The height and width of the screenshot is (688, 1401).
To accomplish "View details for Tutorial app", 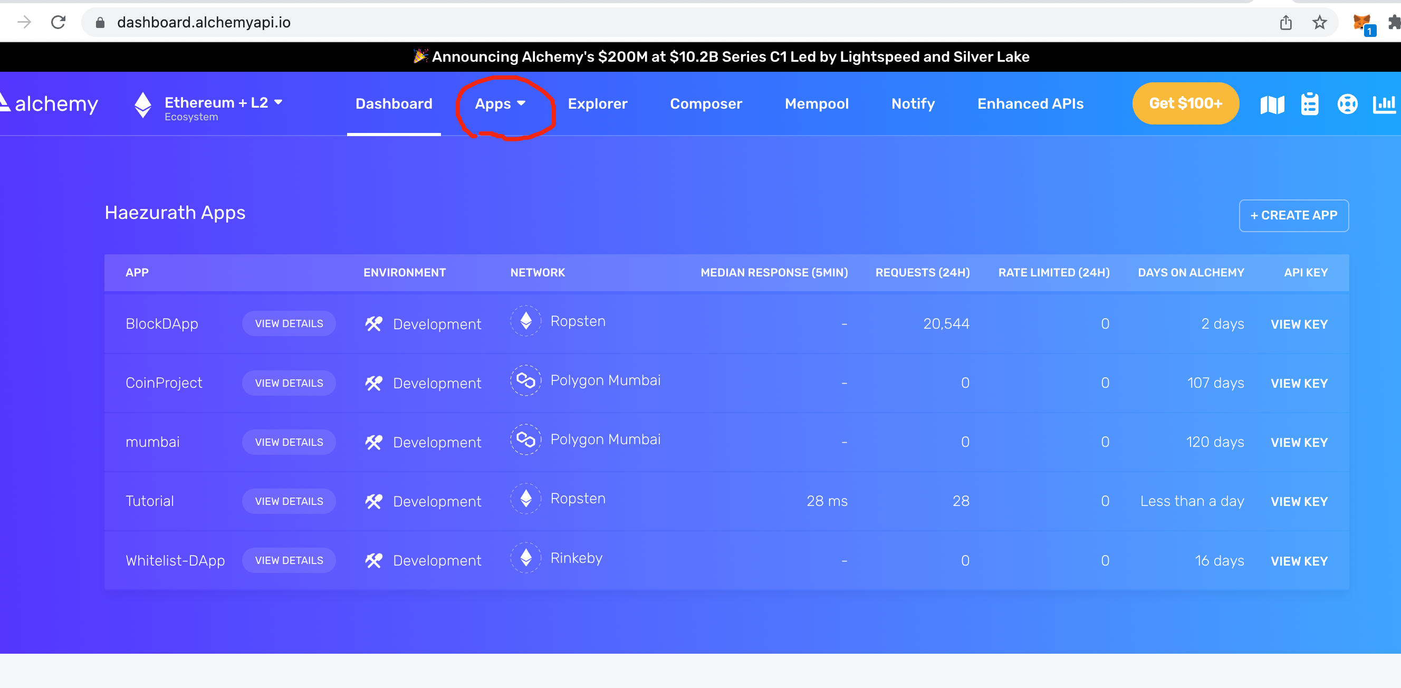I will 289,501.
